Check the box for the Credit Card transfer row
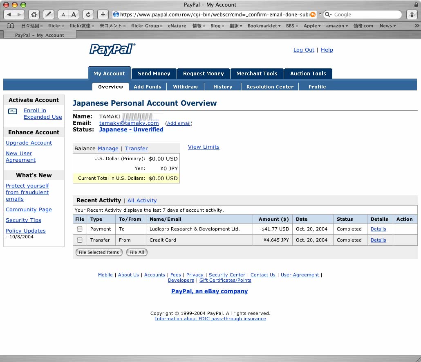Viewport: 421px width, 362px height. click(x=80, y=240)
